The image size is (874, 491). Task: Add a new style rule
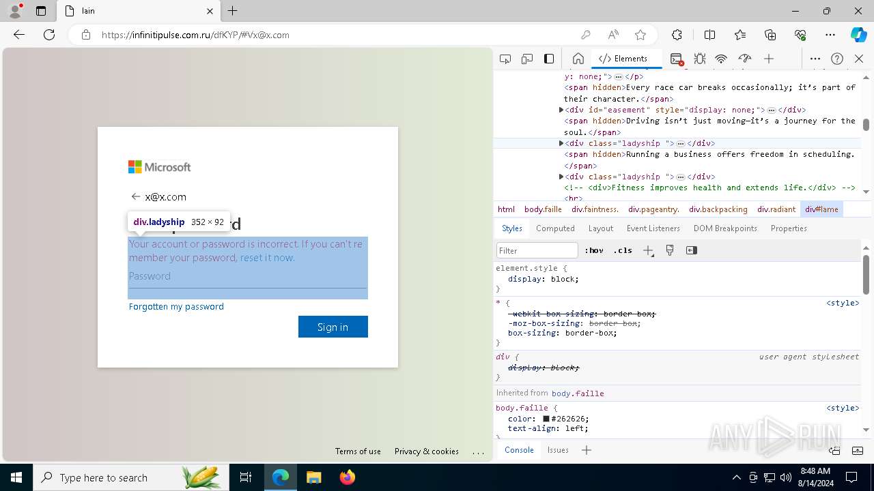pyautogui.click(x=649, y=250)
